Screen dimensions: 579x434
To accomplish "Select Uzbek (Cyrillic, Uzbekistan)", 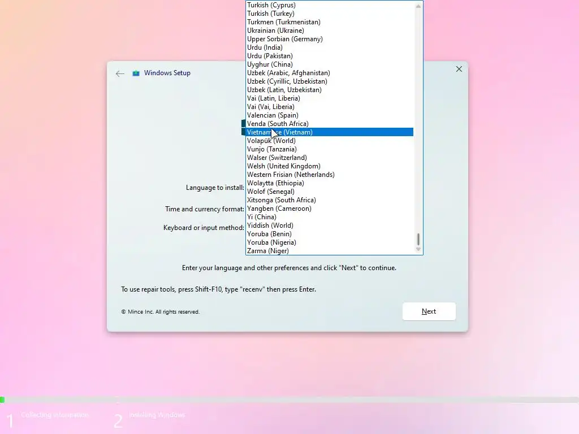I will 330,81.
